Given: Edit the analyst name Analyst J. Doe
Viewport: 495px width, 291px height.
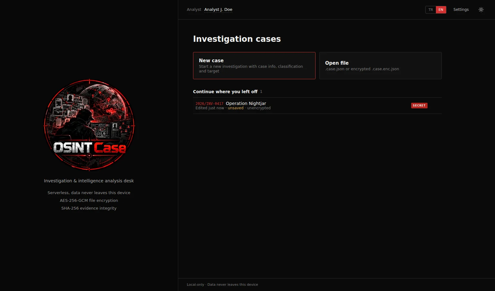Looking at the screenshot, I should coord(218,10).
